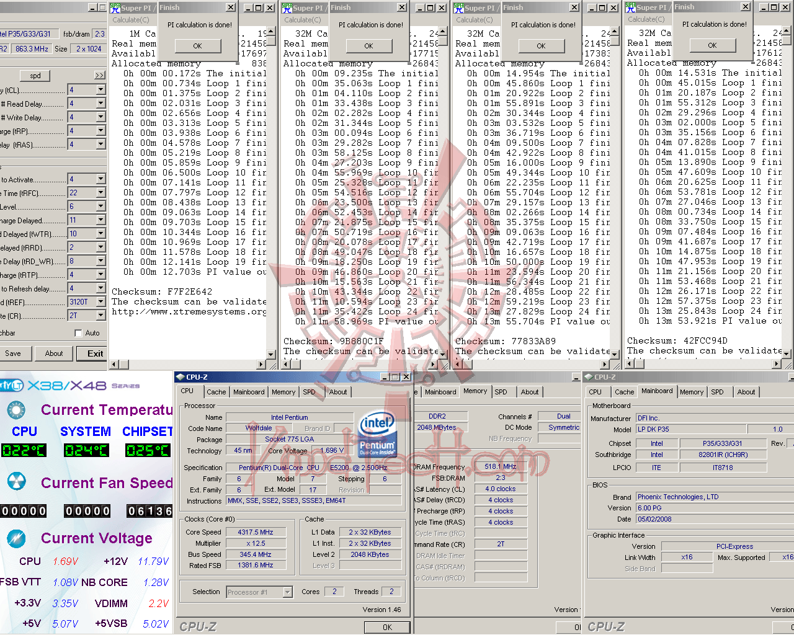Toggle the Auto checkbox in the memory timing tool

(78, 333)
